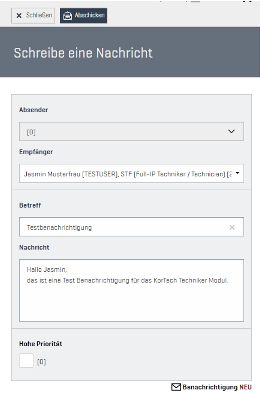Focus the Betreff field containing Testbenachrichtigung
Viewport: 260px width, 394px height.
coord(124,227)
